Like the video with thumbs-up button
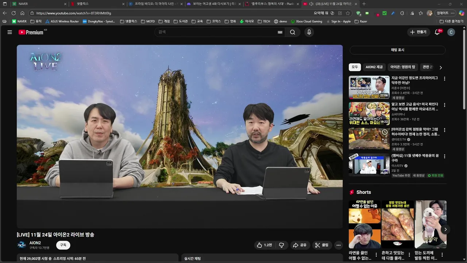467x263 pixels. pos(265,245)
